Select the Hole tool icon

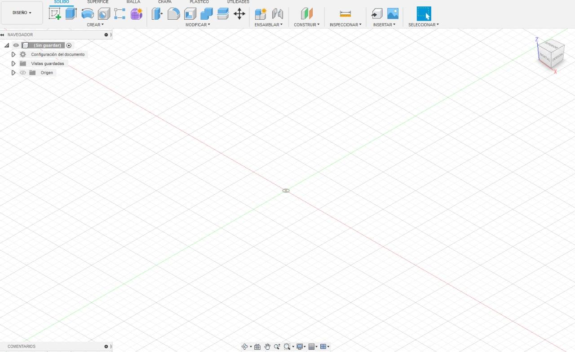click(104, 14)
